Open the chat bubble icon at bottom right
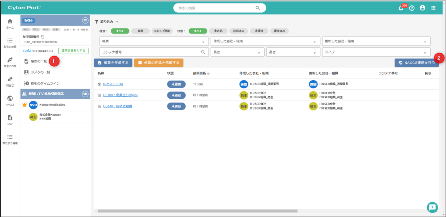 [x=432, y=207]
